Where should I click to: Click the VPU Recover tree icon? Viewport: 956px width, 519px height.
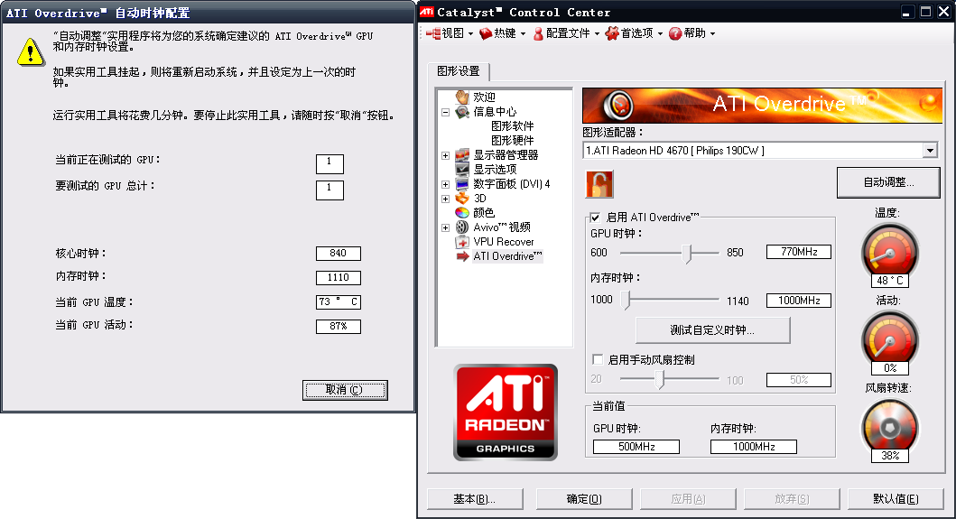point(462,242)
